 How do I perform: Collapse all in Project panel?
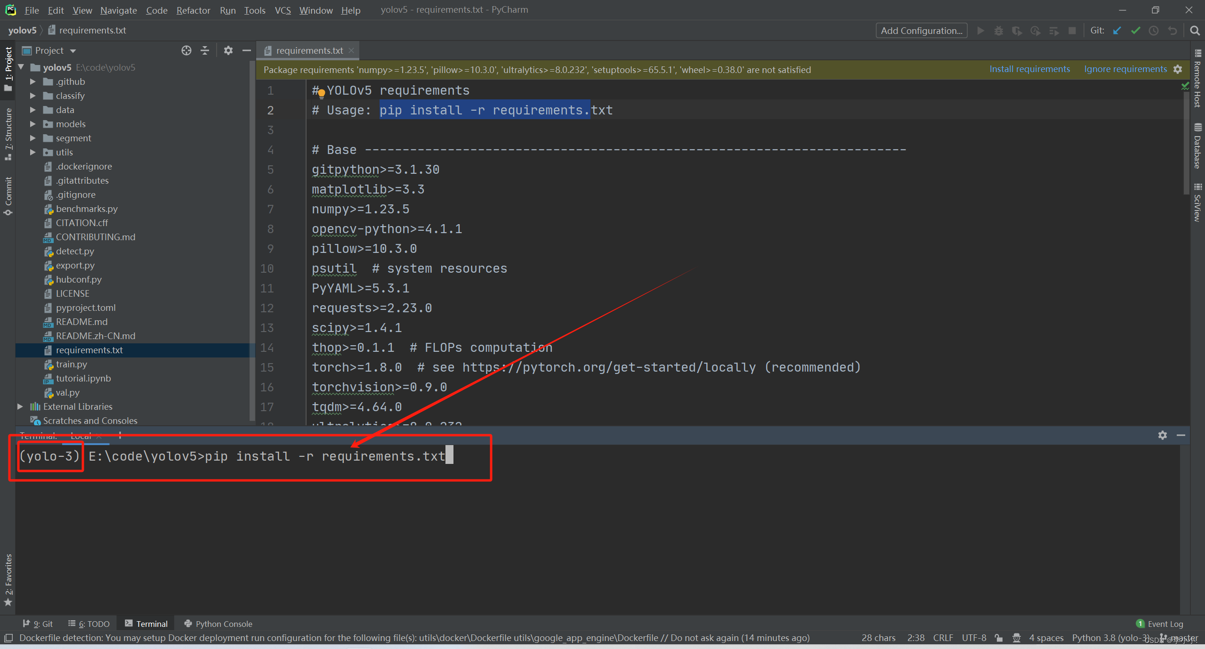[x=205, y=50]
